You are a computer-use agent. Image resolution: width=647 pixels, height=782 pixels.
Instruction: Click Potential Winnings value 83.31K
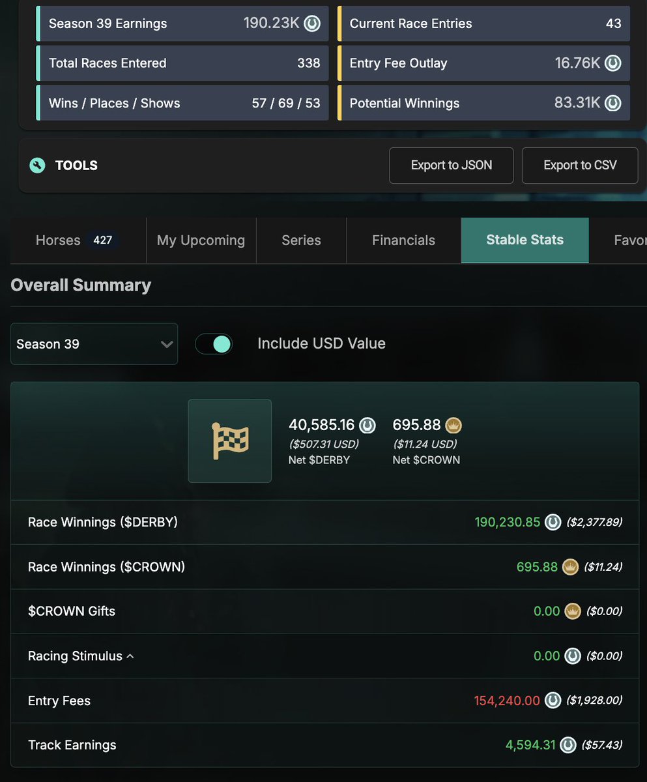pyautogui.click(x=577, y=103)
